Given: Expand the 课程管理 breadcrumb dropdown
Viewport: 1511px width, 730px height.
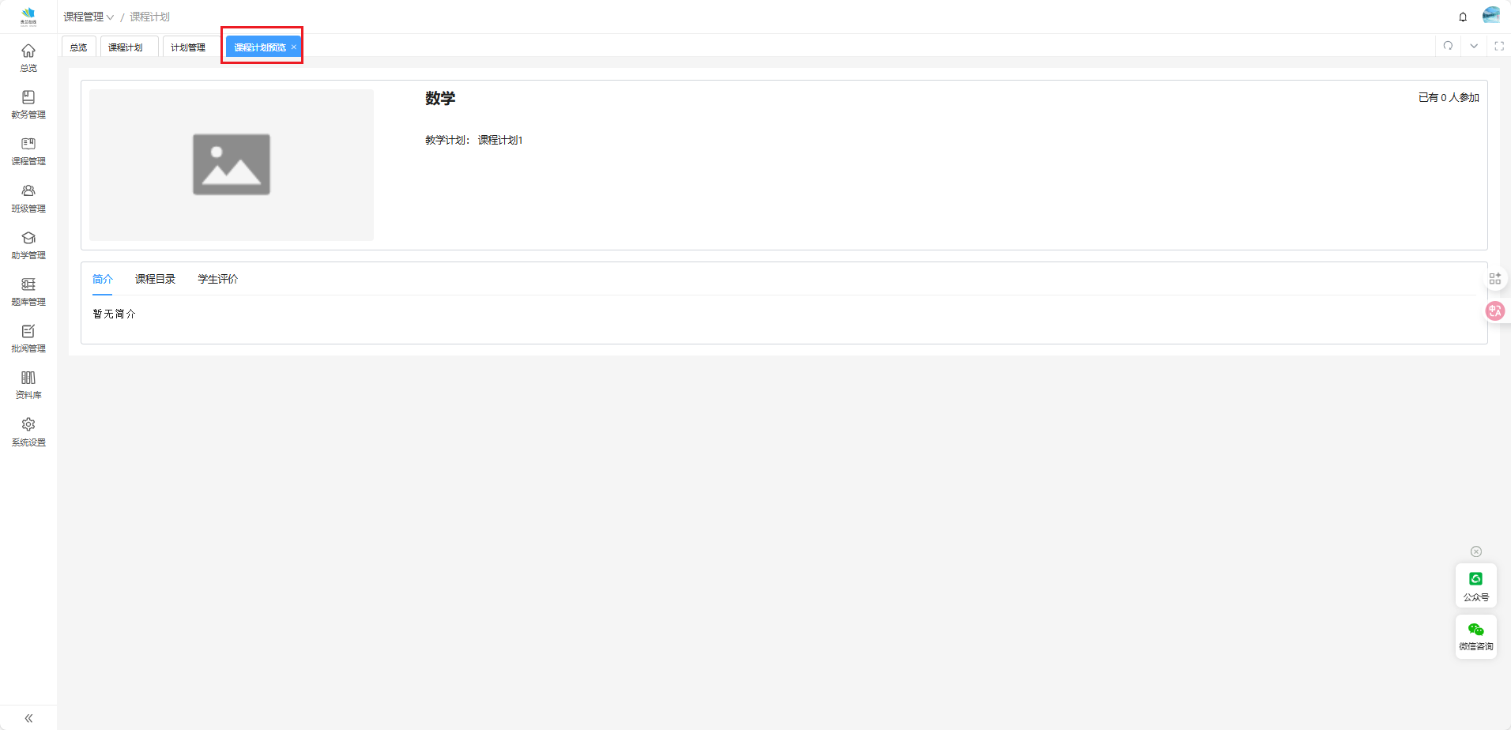Looking at the screenshot, I should [x=89, y=17].
